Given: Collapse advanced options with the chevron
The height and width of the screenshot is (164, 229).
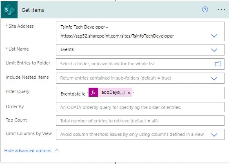Looking at the screenshot, I should point(57,151).
